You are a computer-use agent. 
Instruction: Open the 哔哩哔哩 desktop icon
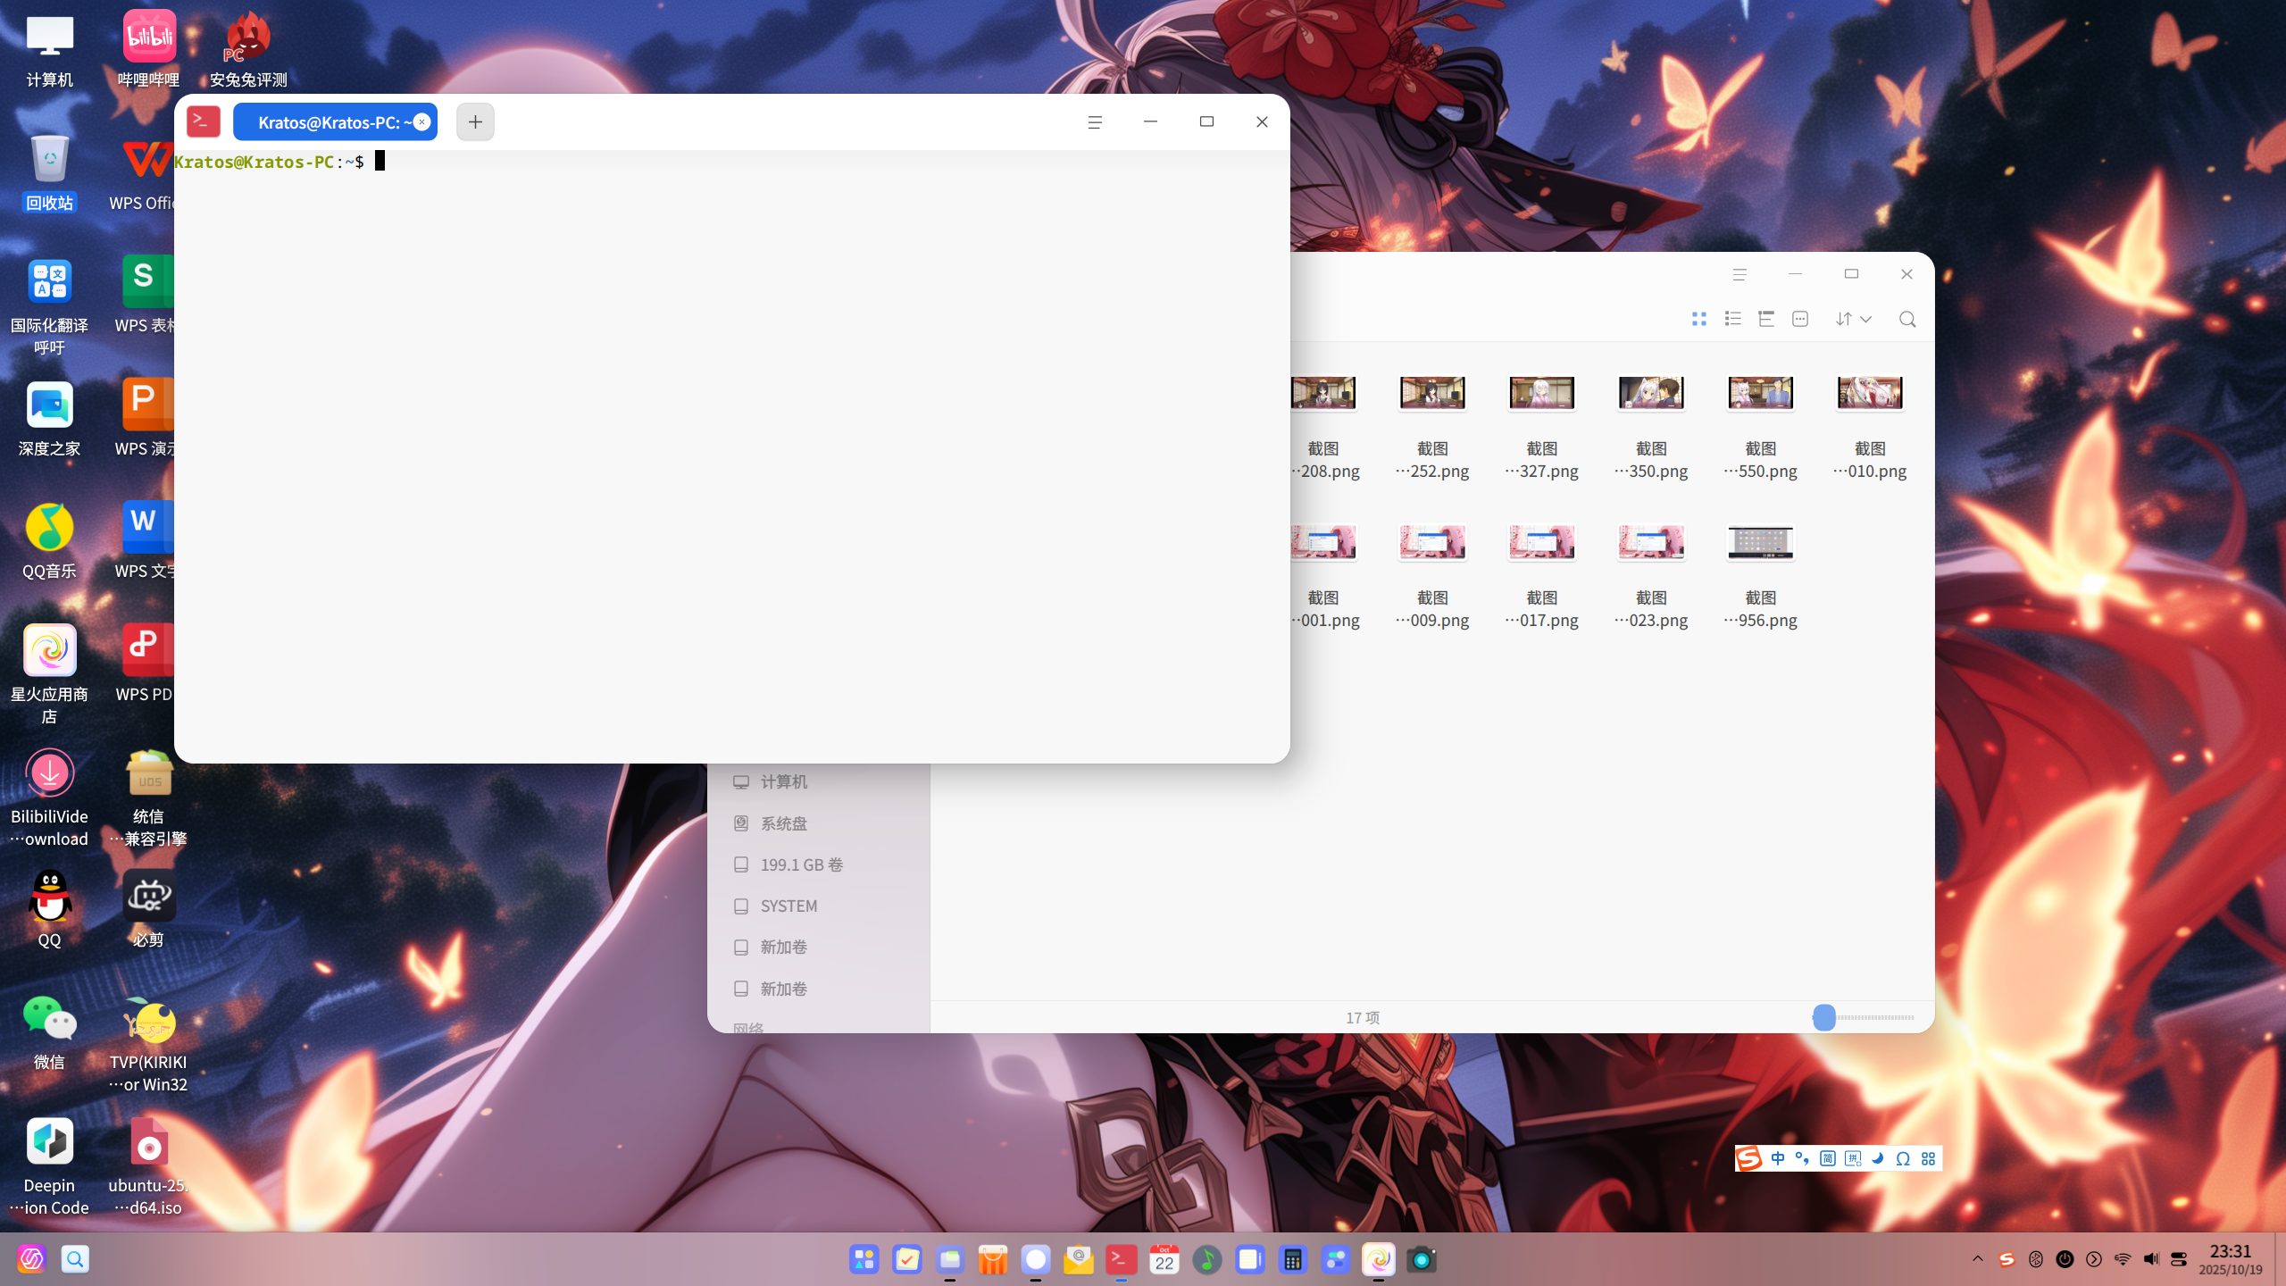pos(149,49)
